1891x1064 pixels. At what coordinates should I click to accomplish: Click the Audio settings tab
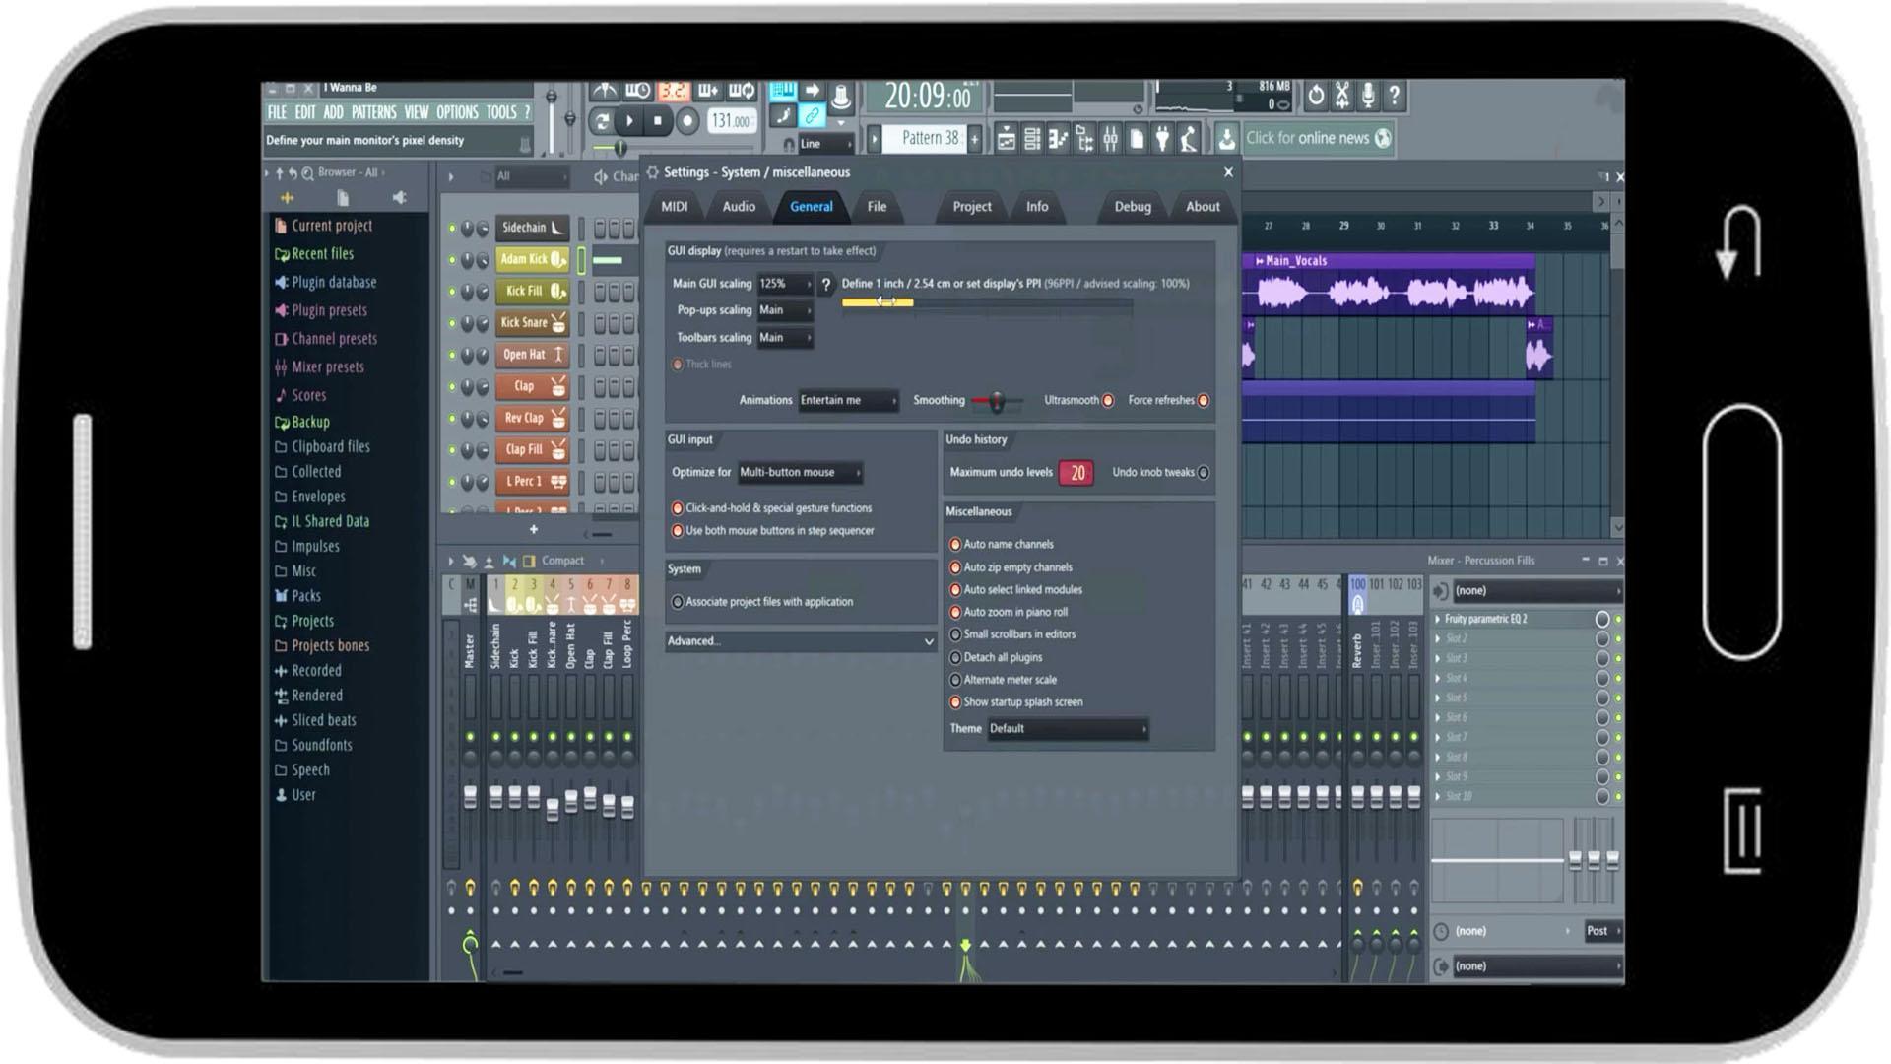(738, 207)
